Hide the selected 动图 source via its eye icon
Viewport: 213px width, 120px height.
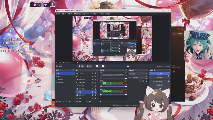click(x=92, y=92)
